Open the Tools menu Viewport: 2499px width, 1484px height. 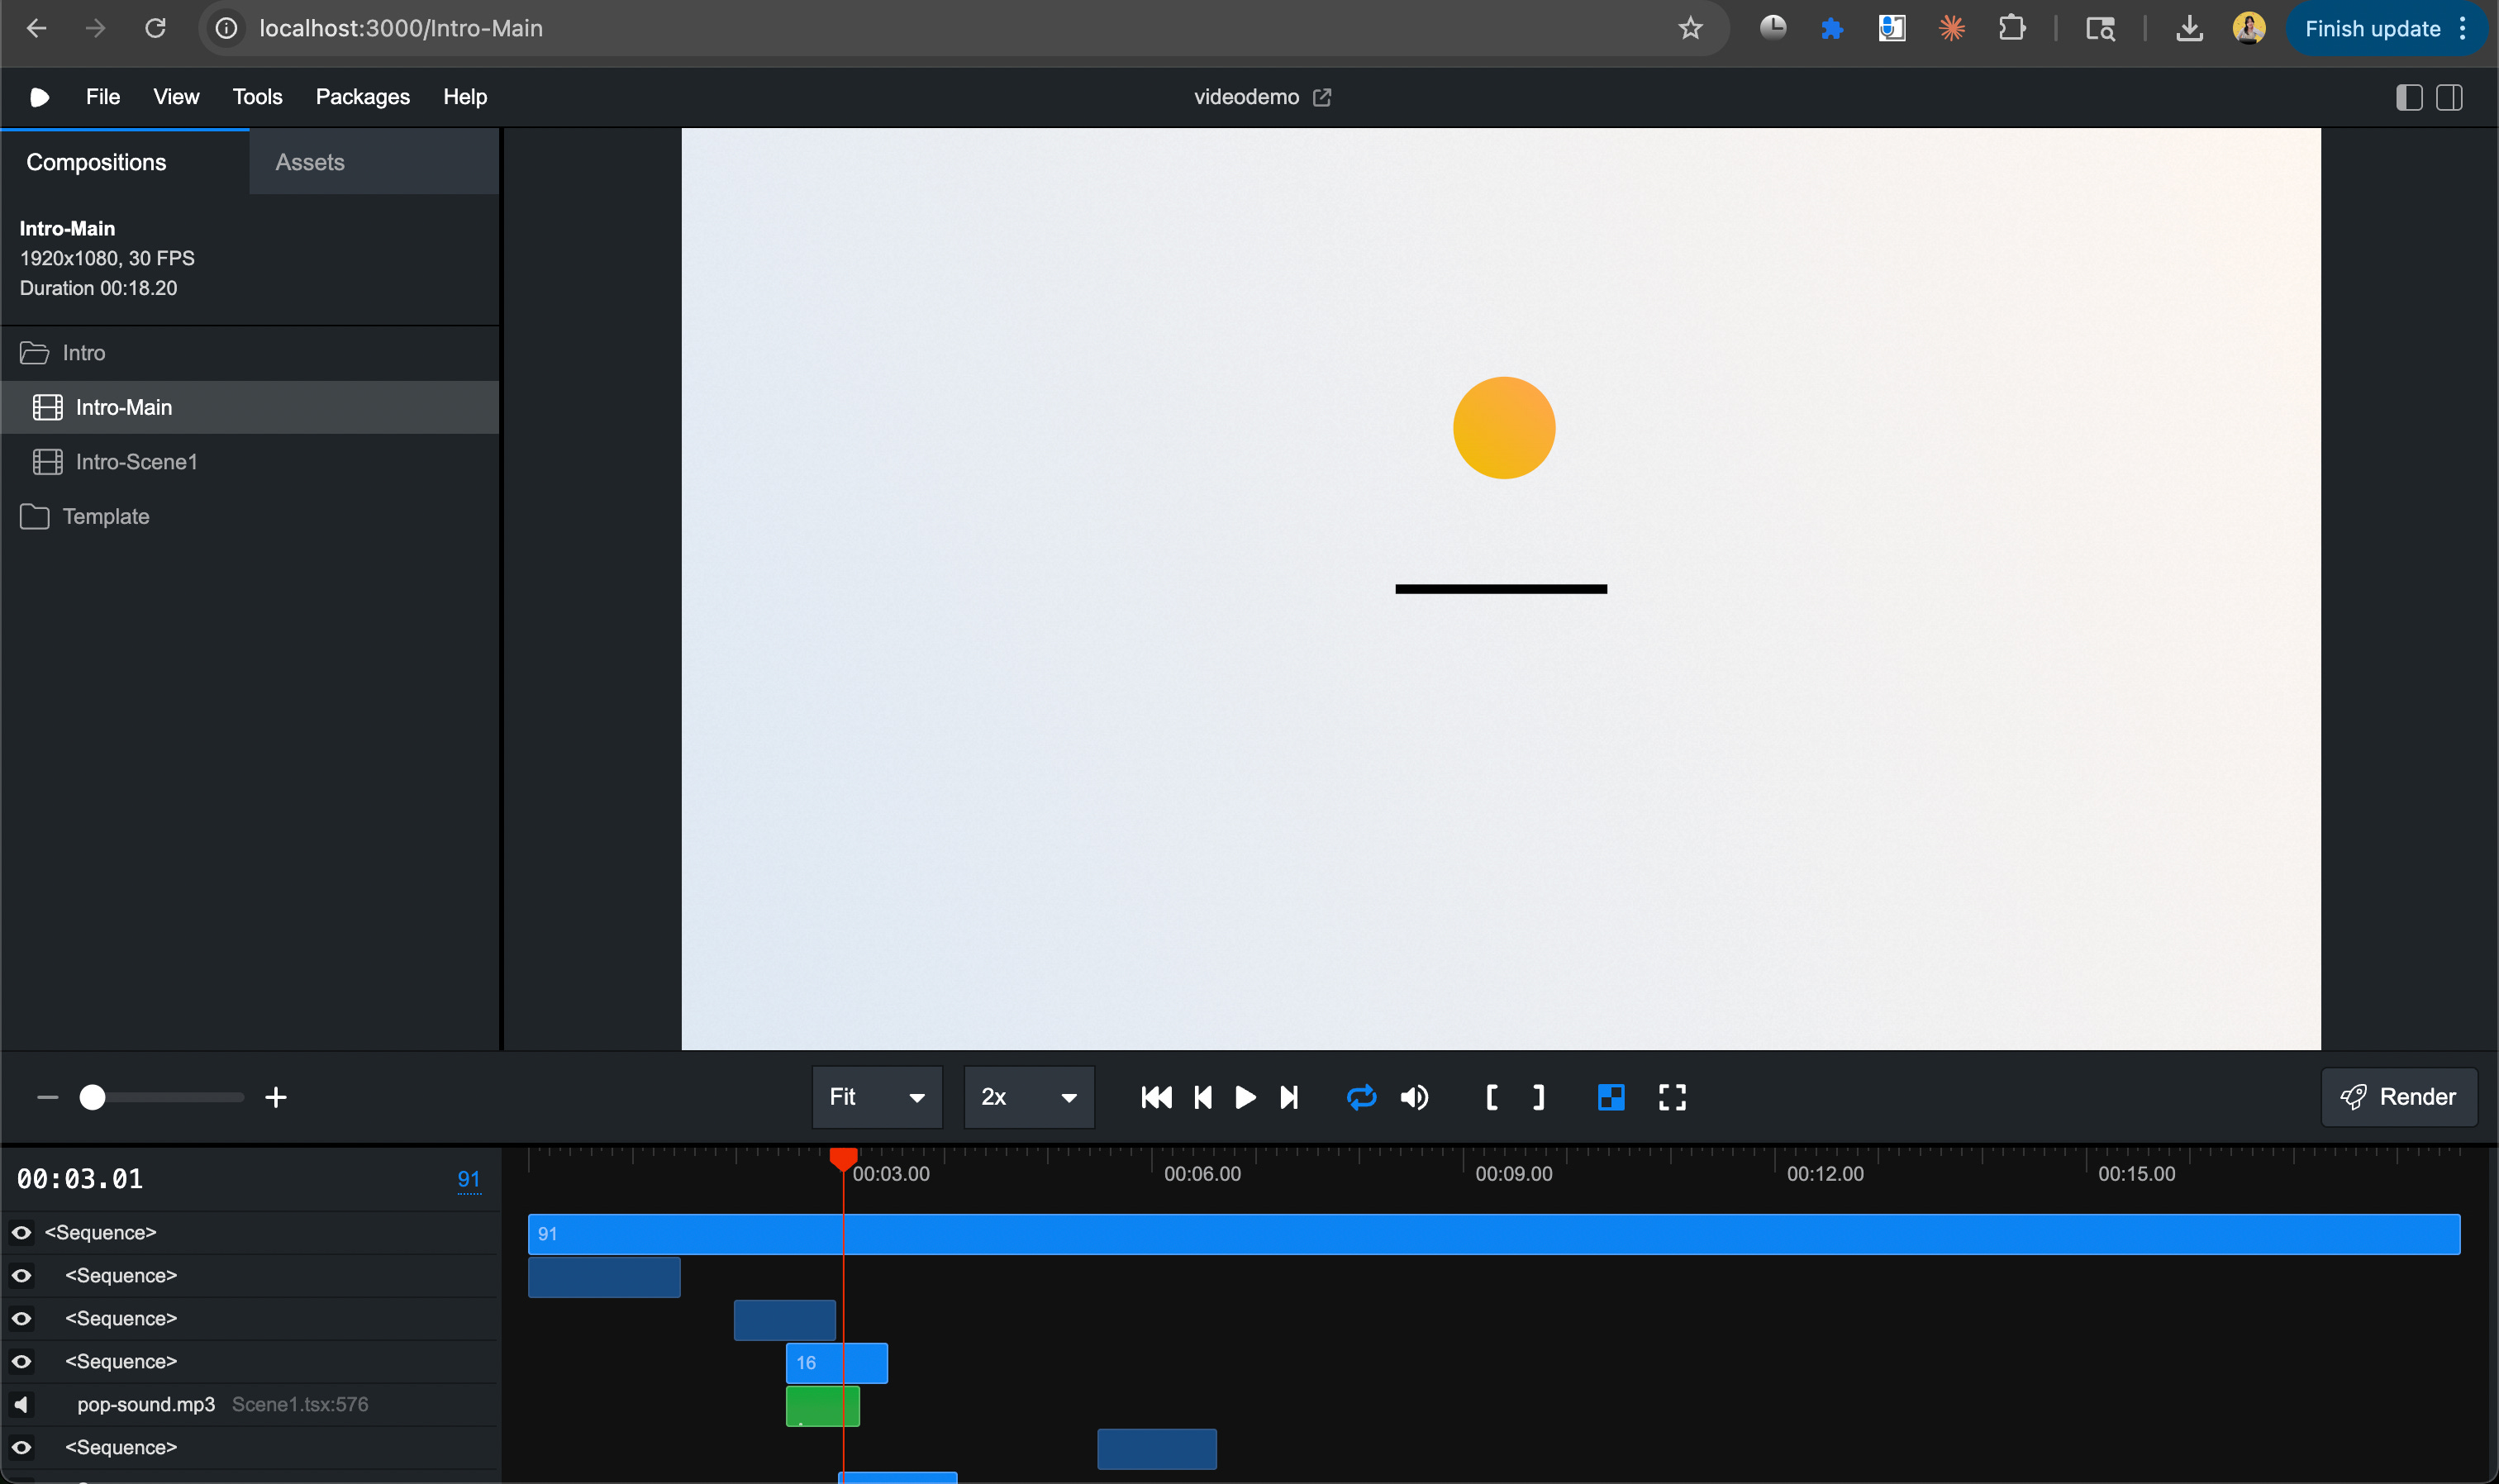point(256,96)
